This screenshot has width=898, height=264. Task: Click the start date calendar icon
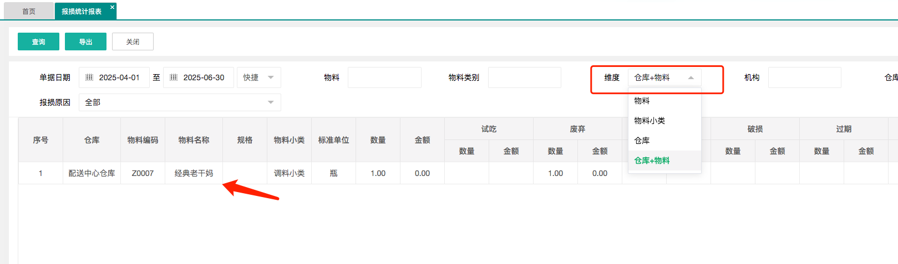(89, 77)
